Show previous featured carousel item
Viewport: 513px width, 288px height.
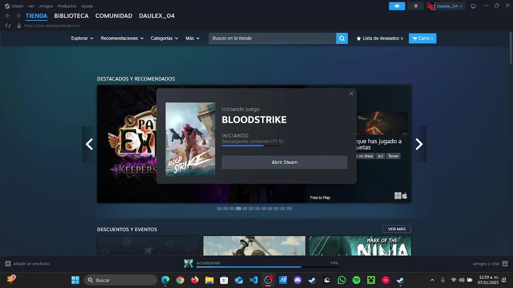89,144
